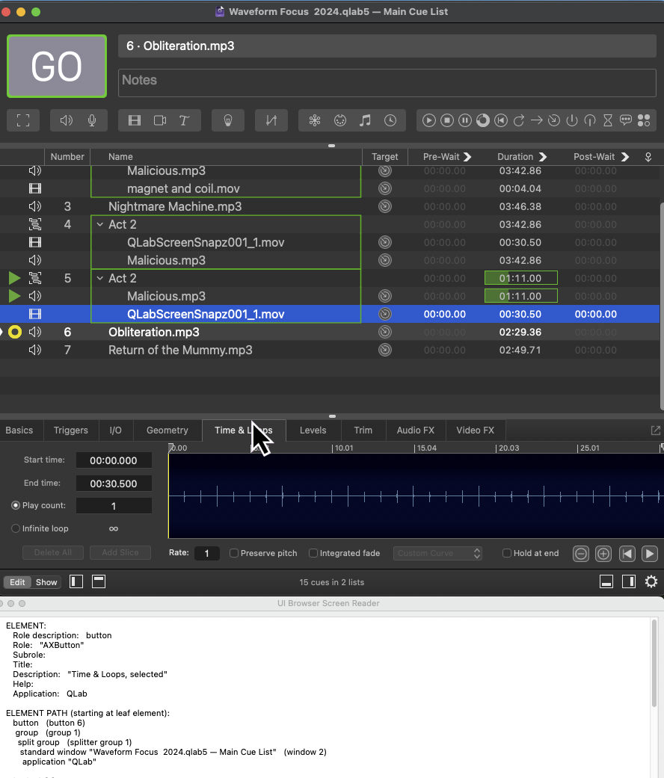Screen dimensions: 664x778
Task: Check the Integrated fade option
Action: tap(313, 553)
